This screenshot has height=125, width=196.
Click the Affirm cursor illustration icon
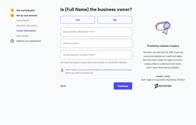click(x=163, y=28)
